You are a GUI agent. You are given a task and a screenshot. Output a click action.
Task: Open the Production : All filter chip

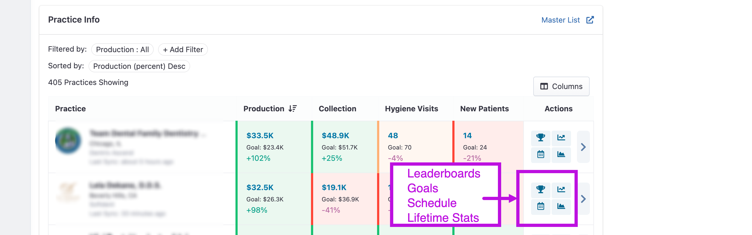click(x=122, y=49)
